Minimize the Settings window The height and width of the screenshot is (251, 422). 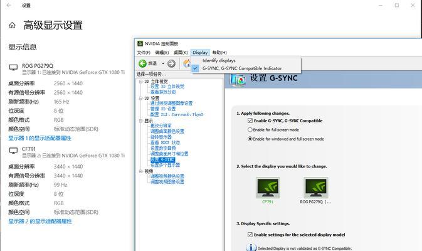pyautogui.click(x=381, y=6)
